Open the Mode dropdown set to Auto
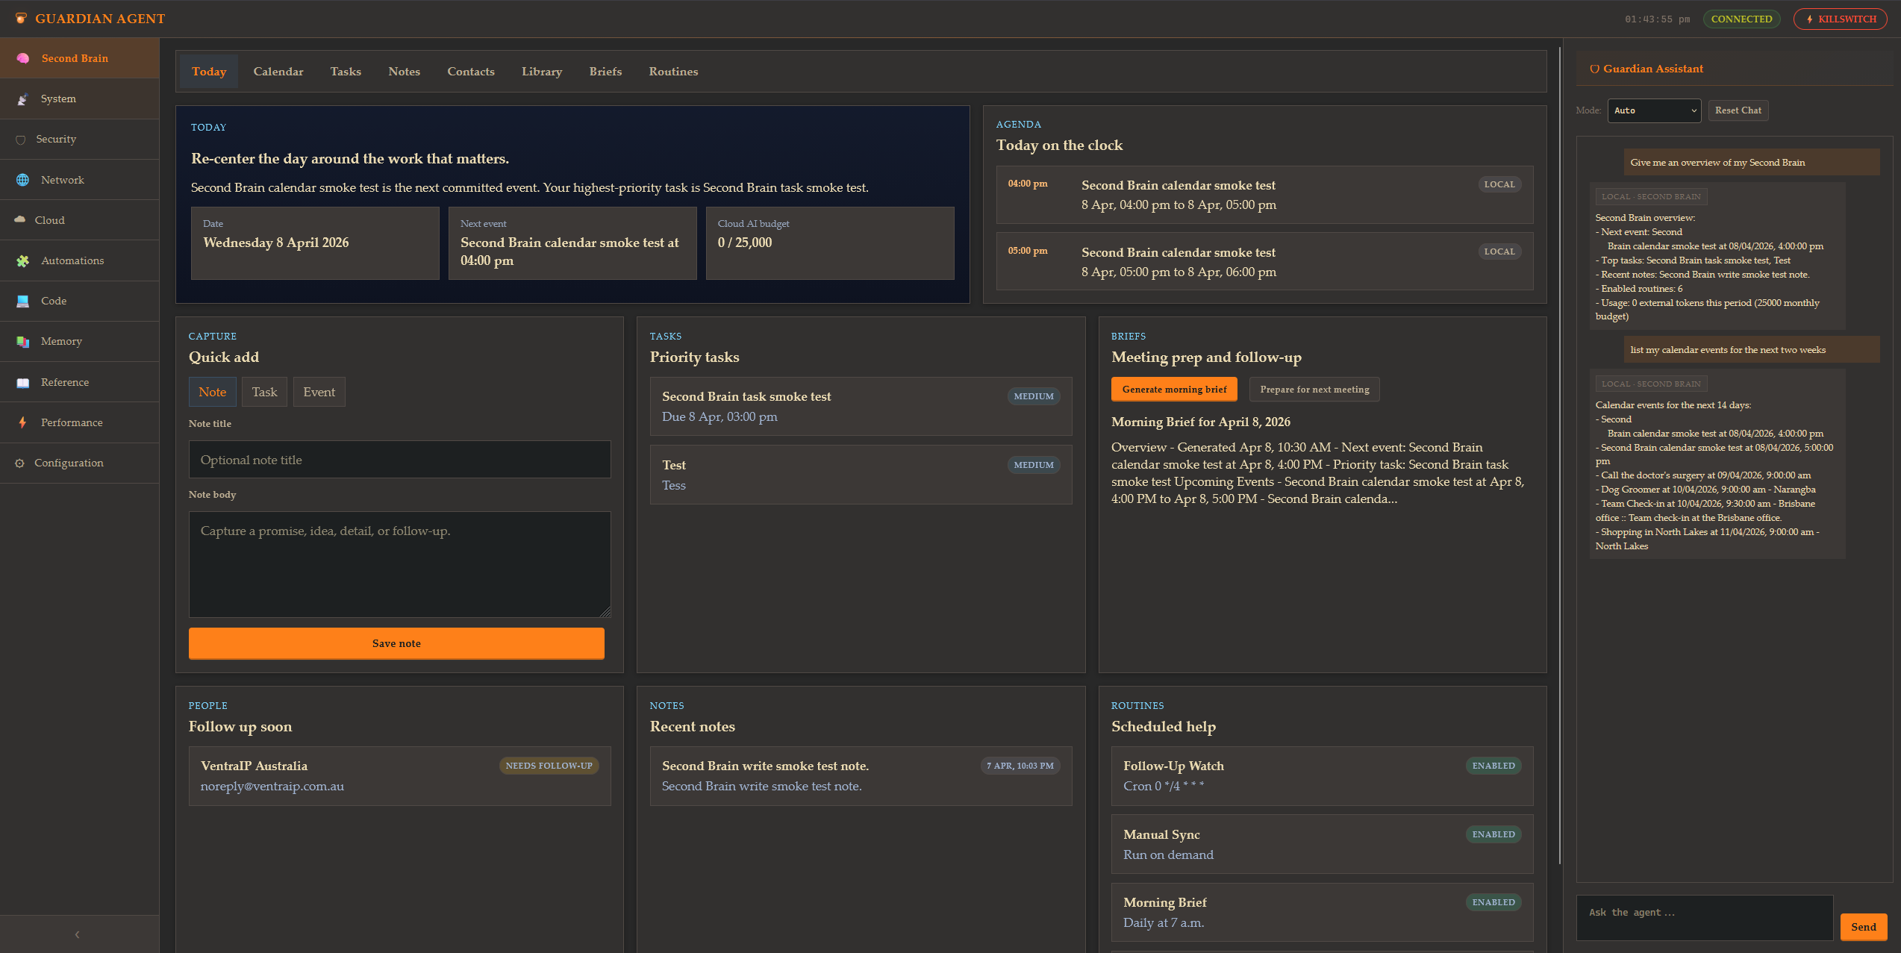The width and height of the screenshot is (1901, 953). [1654, 110]
